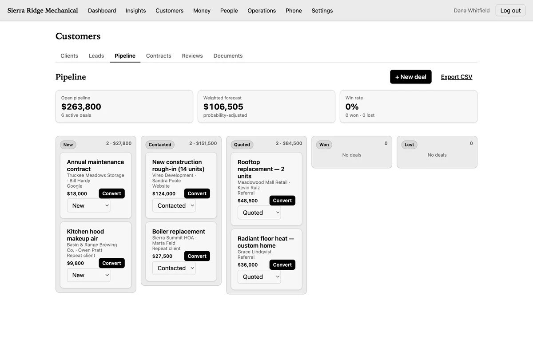This screenshot has width=533, height=343.
Task: Click the Quoted column stage badge
Action: pos(242,145)
